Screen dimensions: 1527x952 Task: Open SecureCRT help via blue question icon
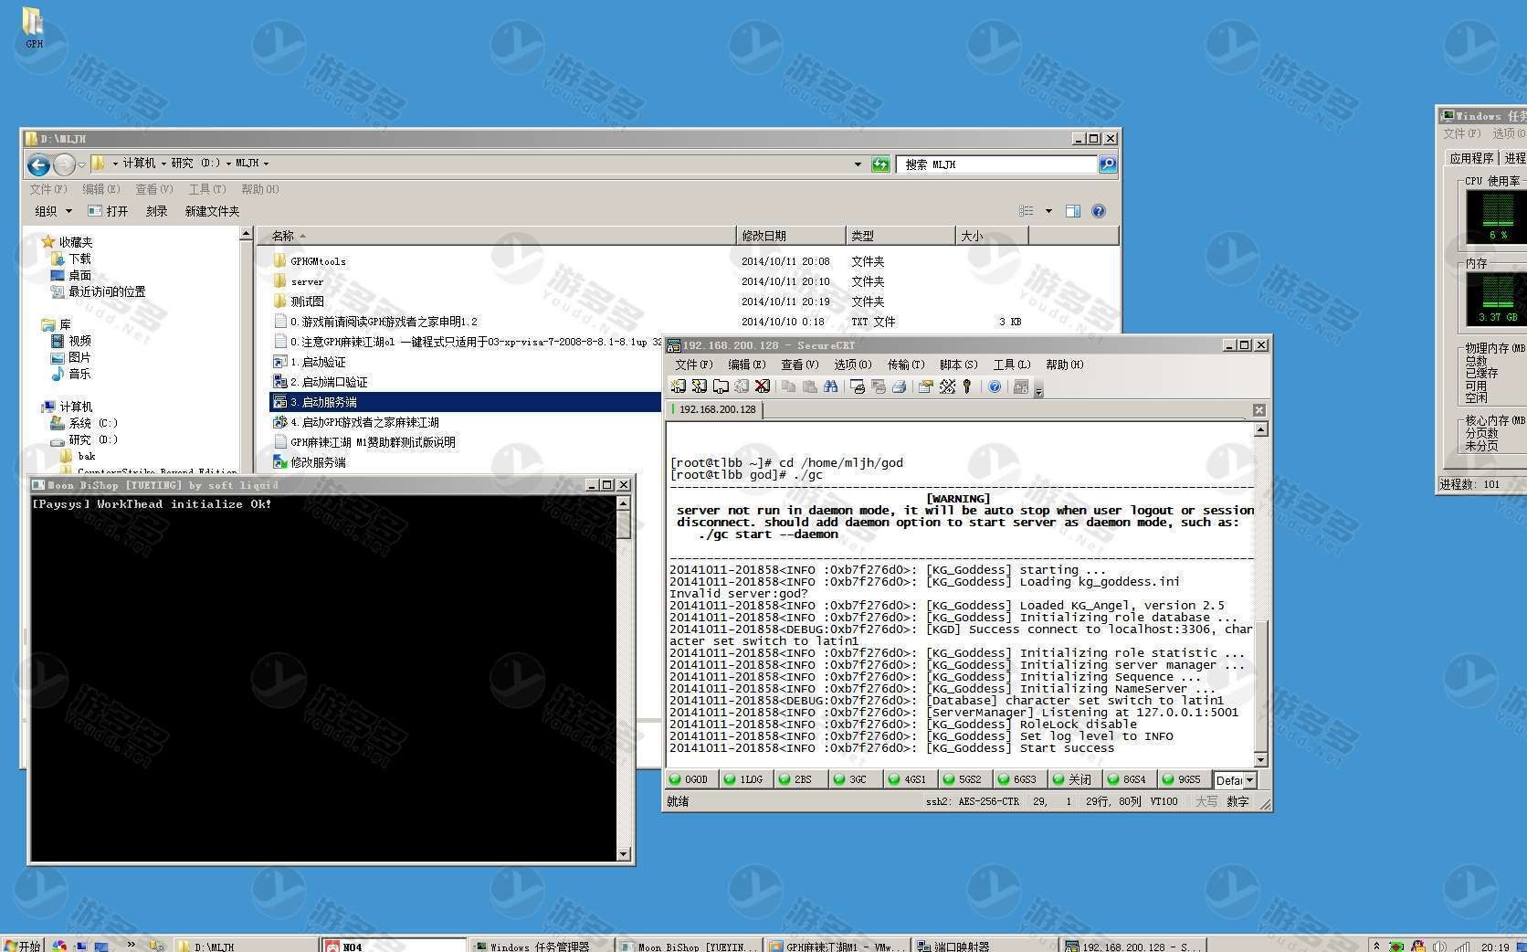(995, 386)
